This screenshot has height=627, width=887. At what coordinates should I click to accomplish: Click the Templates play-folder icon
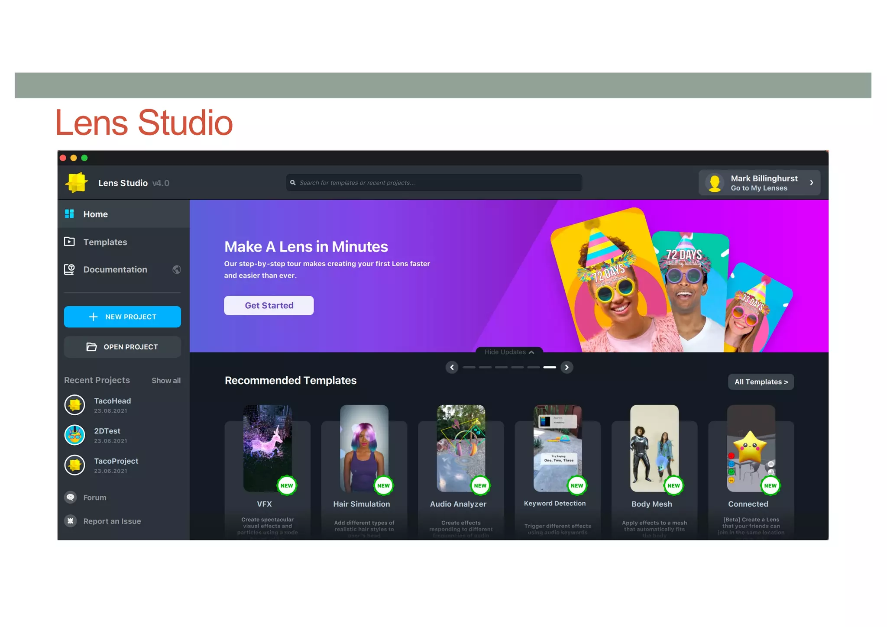point(69,242)
